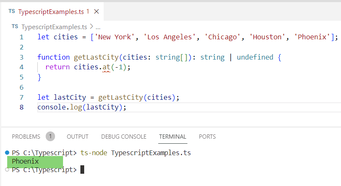Click the TS icon in breadcrumb bar

15,27
